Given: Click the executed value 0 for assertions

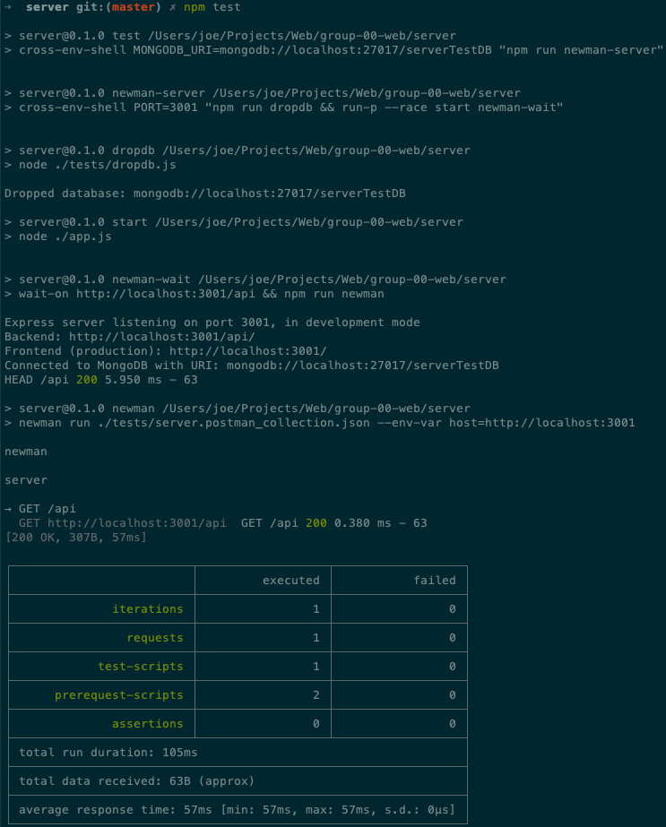Looking at the screenshot, I should [316, 724].
